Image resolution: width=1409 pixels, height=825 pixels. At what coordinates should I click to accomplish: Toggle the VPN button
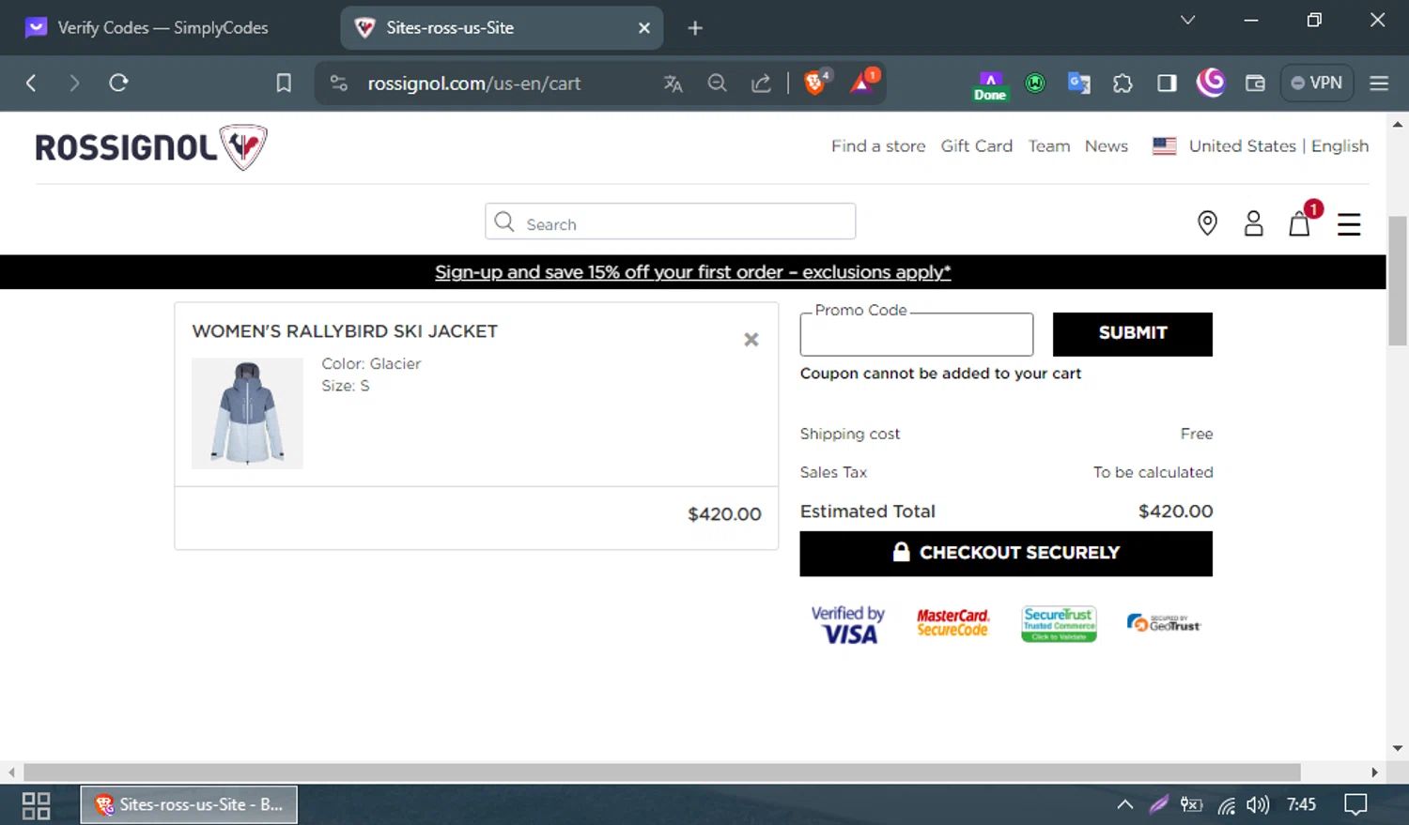(1317, 83)
